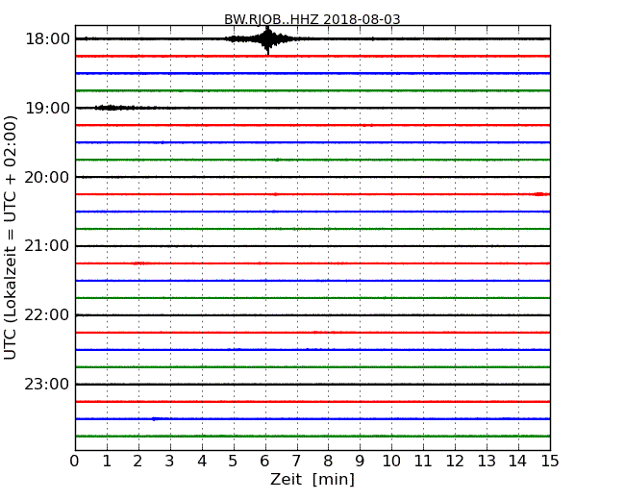Click the x-axis tick label 12
Screen dimensions: 625x500
tap(455, 461)
